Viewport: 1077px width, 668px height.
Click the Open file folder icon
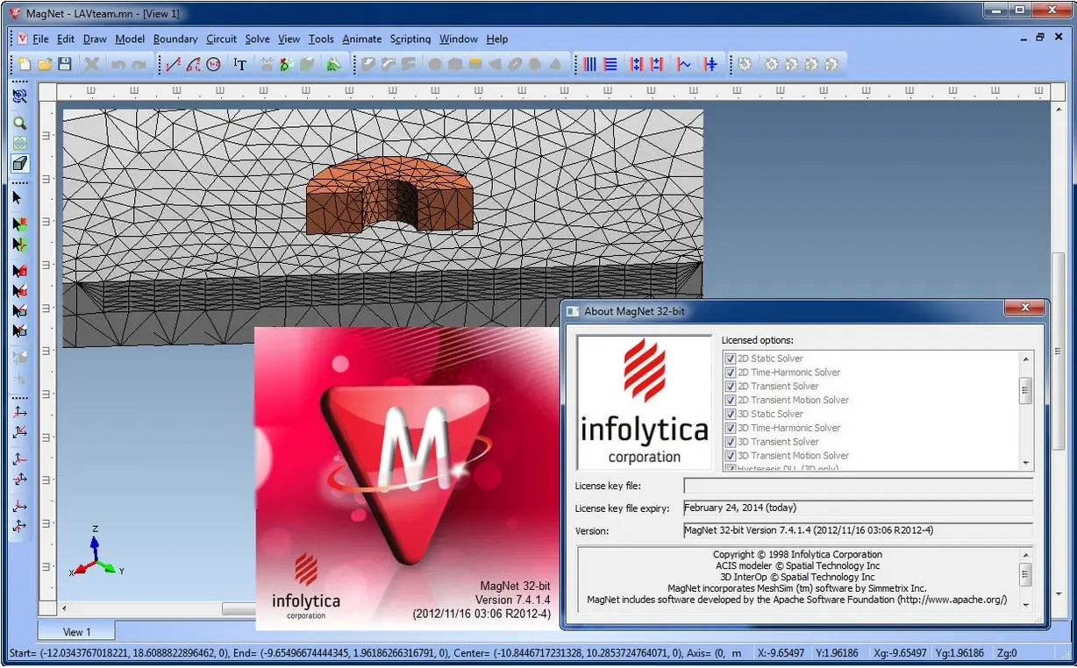tap(44, 64)
